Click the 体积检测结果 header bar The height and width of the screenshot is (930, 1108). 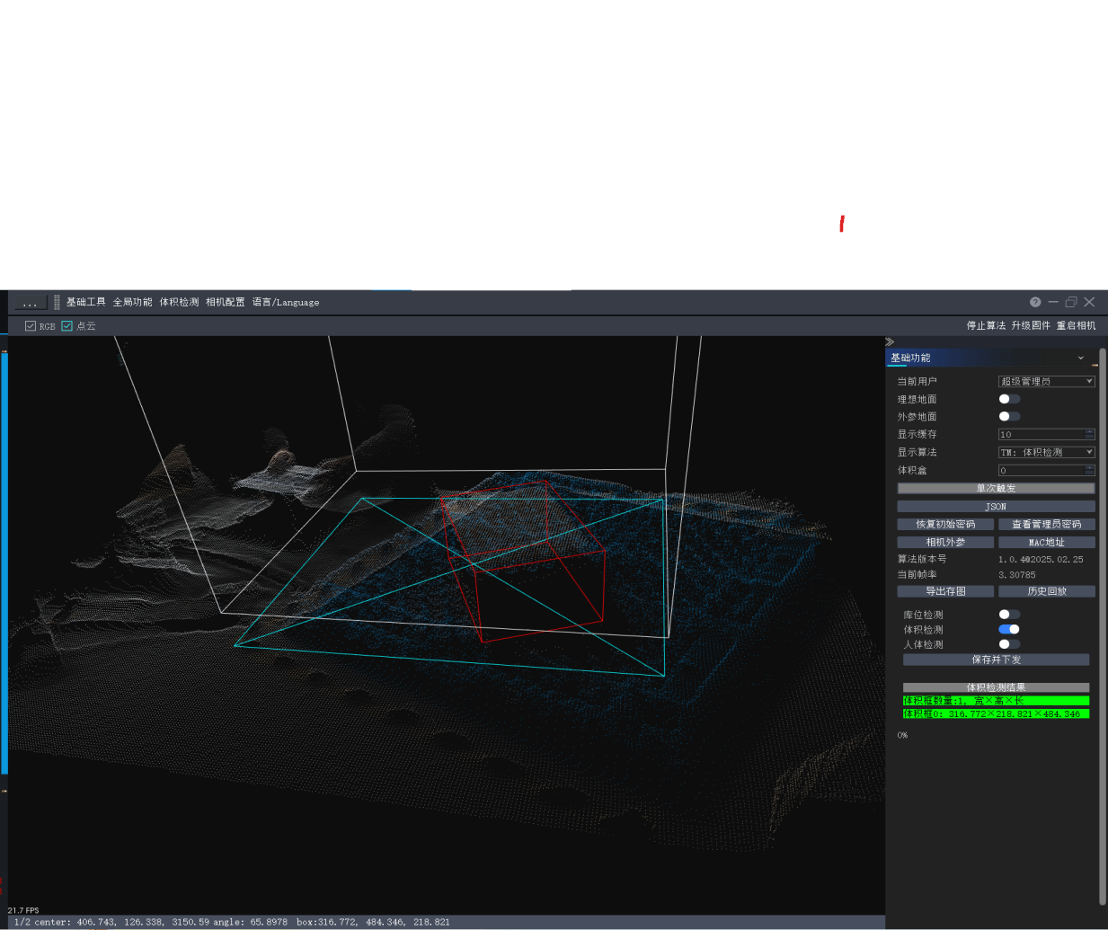click(996, 687)
